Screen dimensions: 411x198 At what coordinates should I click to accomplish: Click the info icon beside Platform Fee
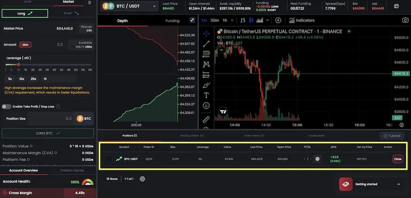point(28,159)
